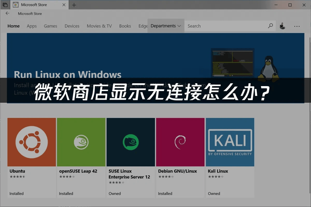This screenshot has width=311, height=207.
Task: Click the terminal screenshot in the banner
Action: click(x=233, y=63)
